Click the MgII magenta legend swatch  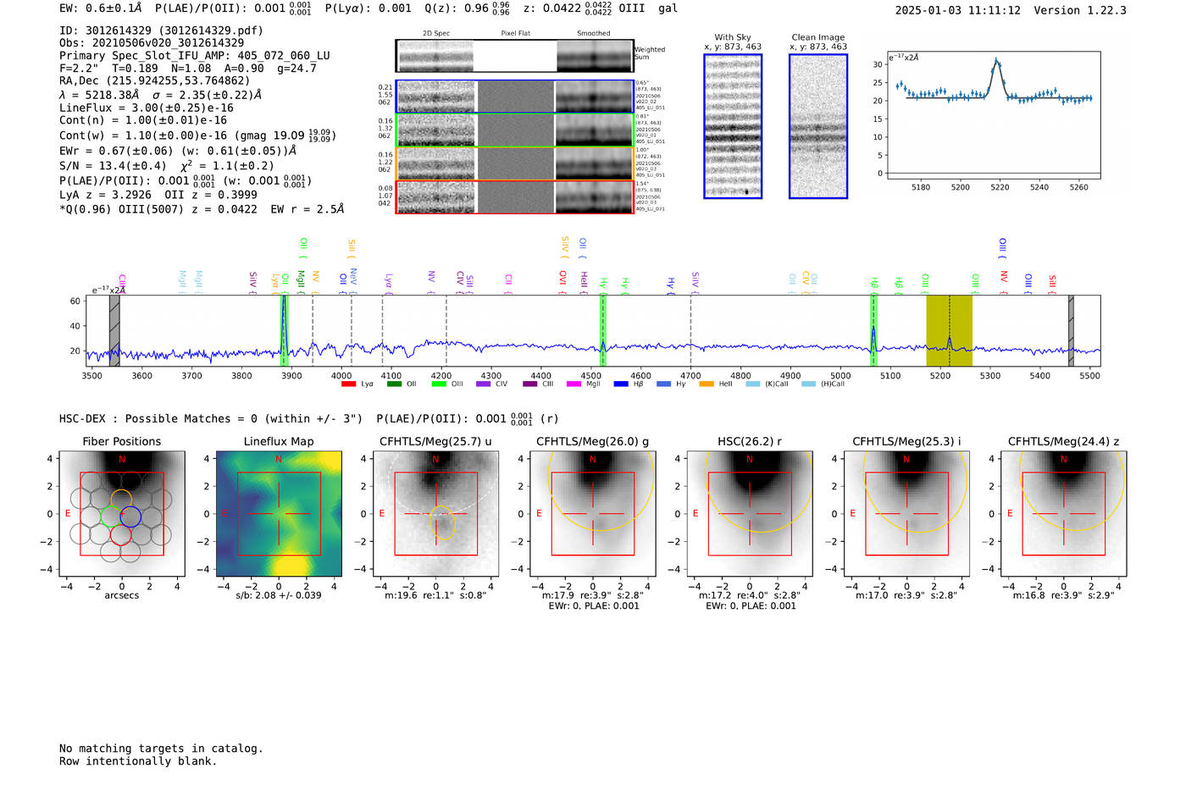point(574,384)
